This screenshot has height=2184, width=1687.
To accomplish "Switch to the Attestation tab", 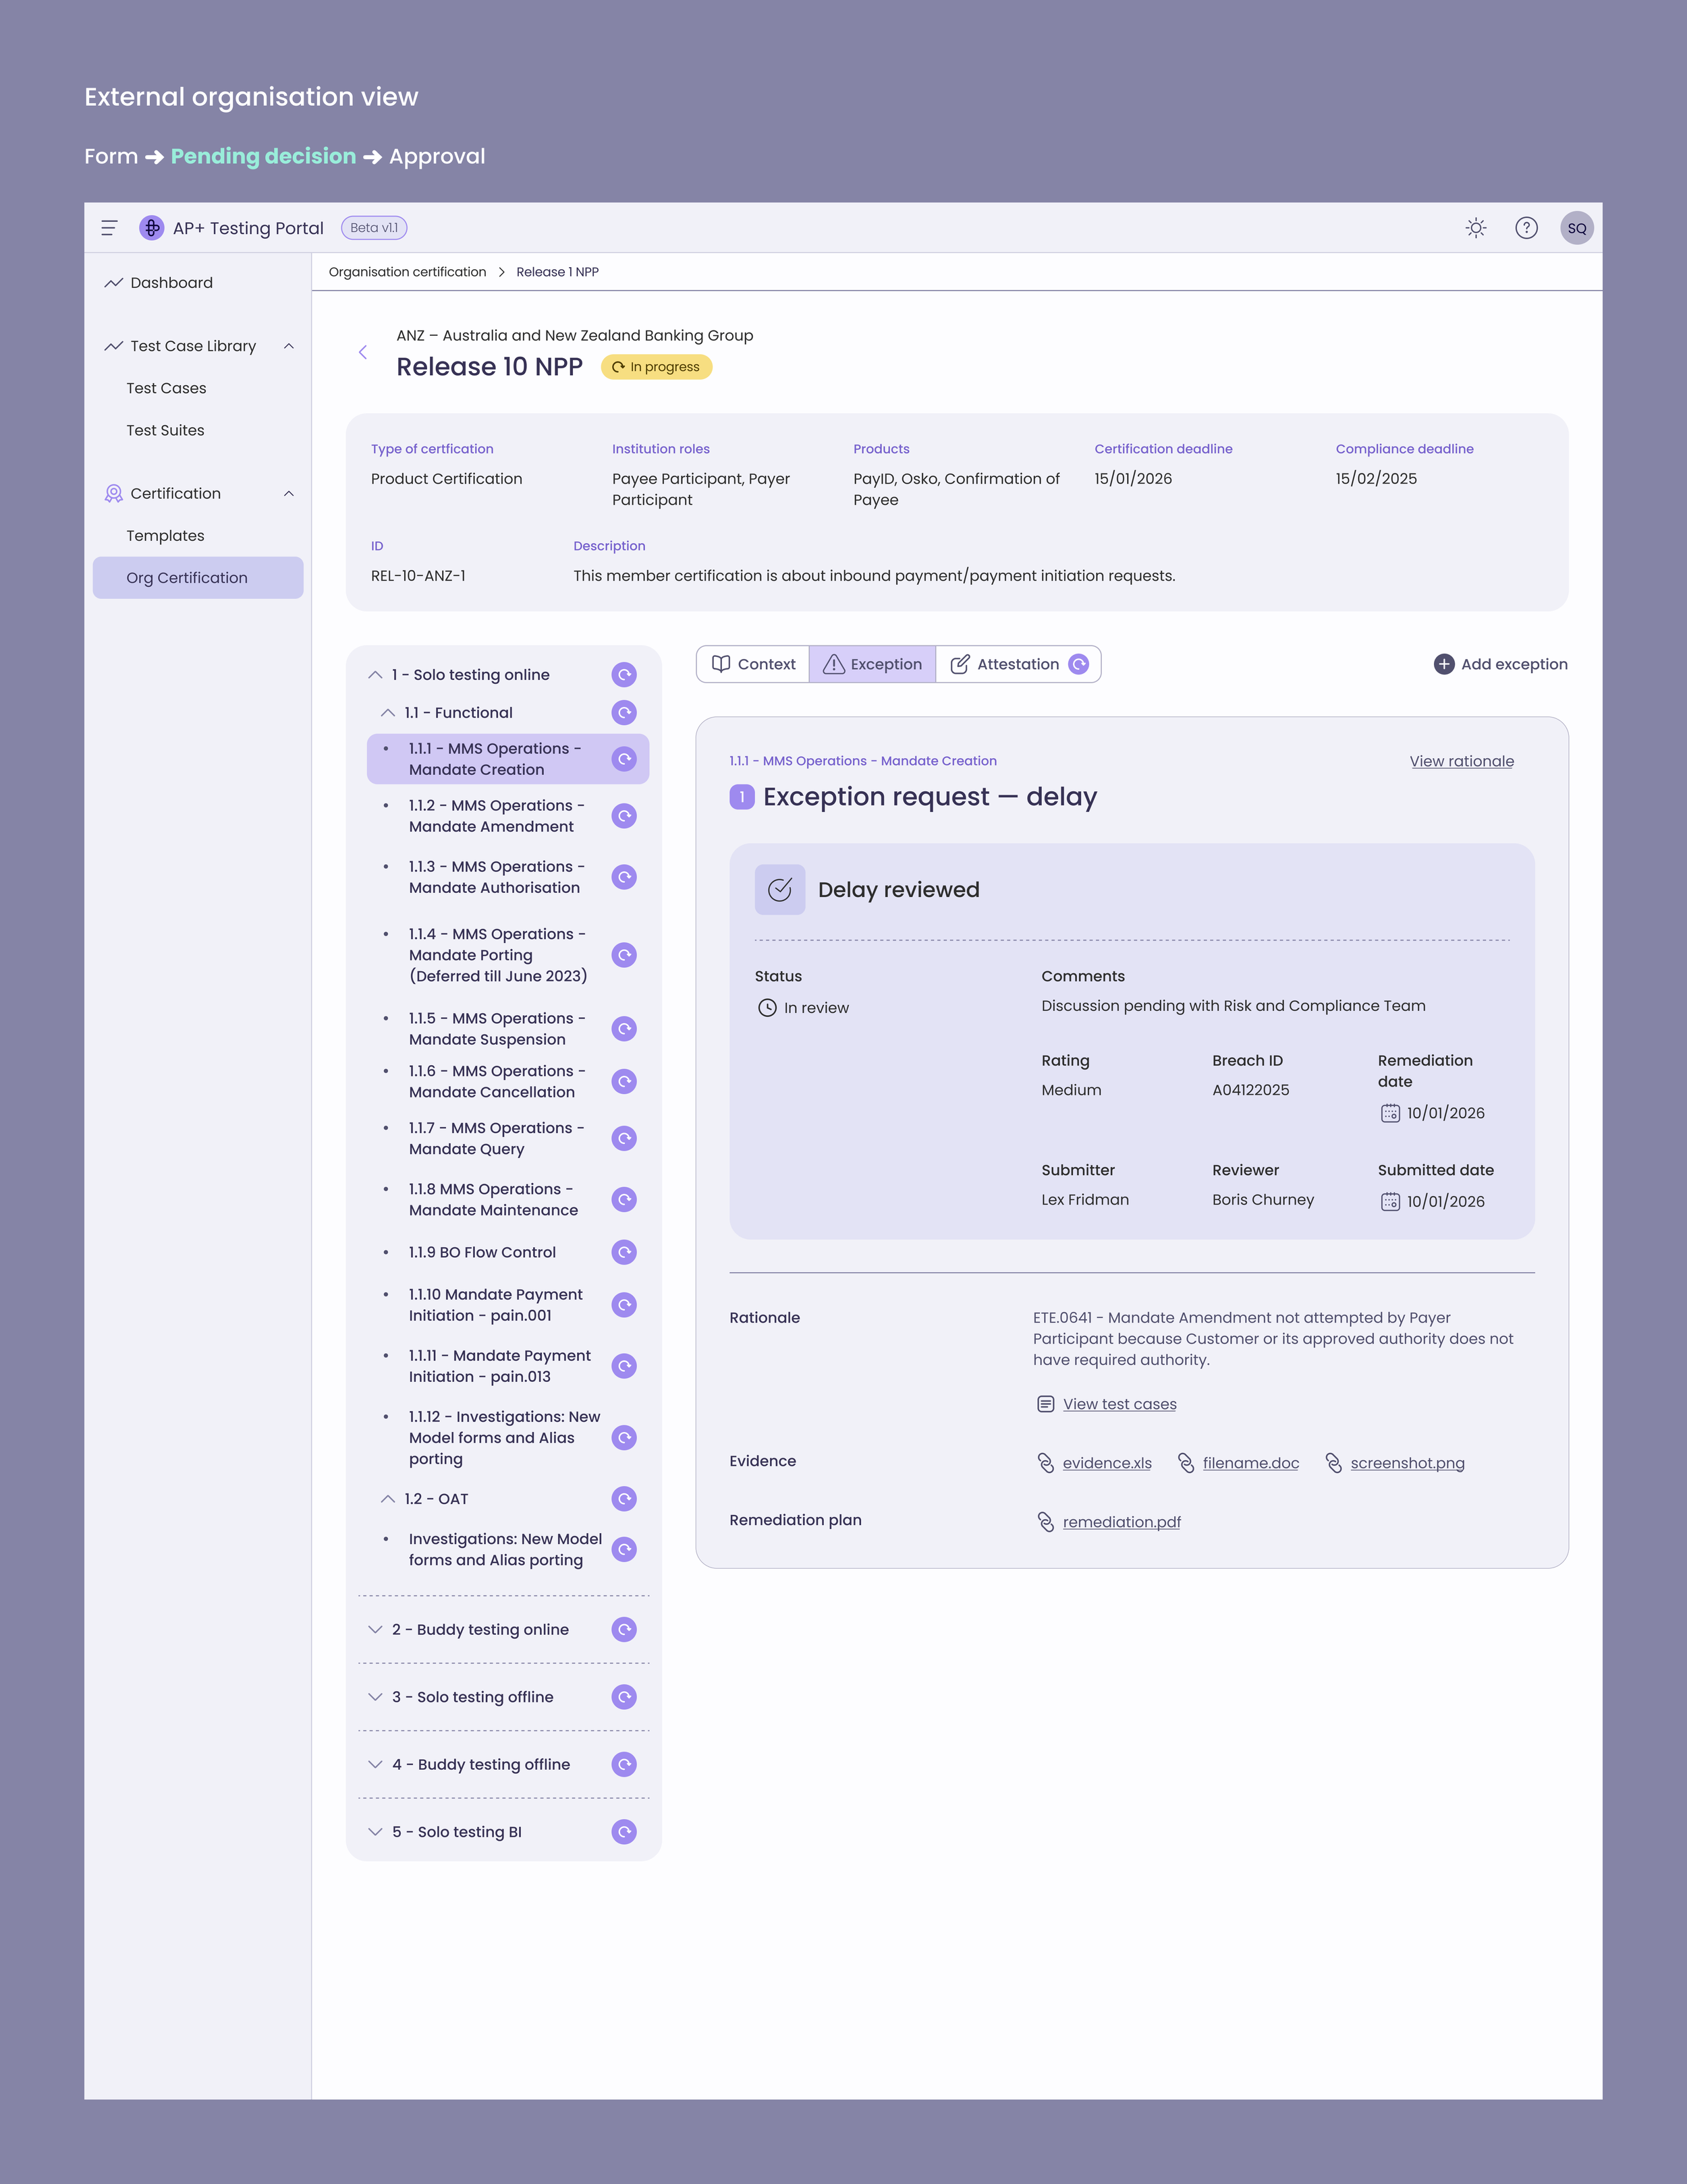I will (x=1017, y=663).
